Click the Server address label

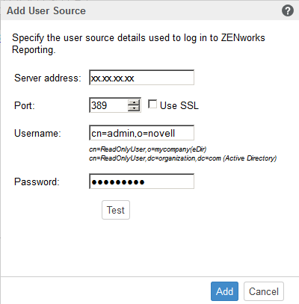tap(48, 78)
